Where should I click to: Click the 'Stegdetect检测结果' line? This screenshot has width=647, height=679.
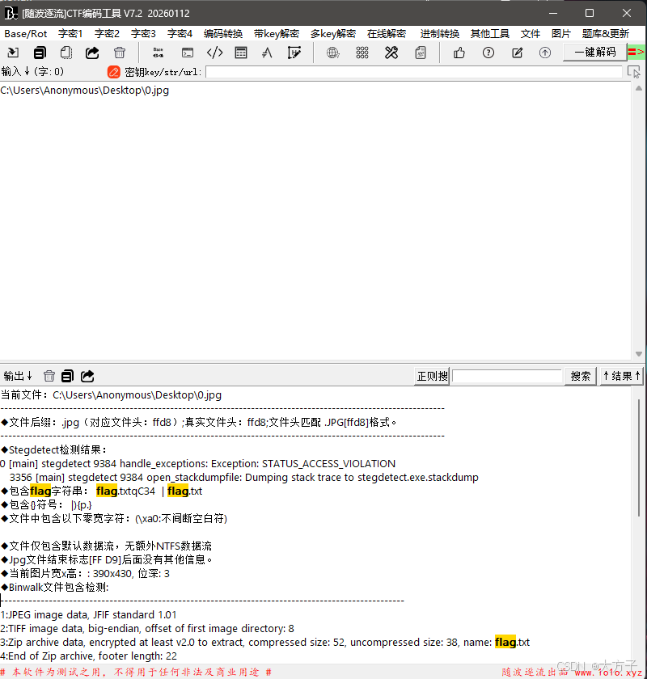(x=54, y=450)
